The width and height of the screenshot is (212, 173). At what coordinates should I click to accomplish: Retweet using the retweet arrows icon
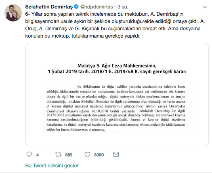58,154
